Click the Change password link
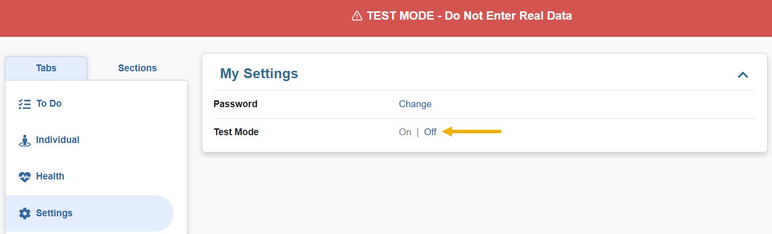The image size is (772, 234). pos(415,104)
